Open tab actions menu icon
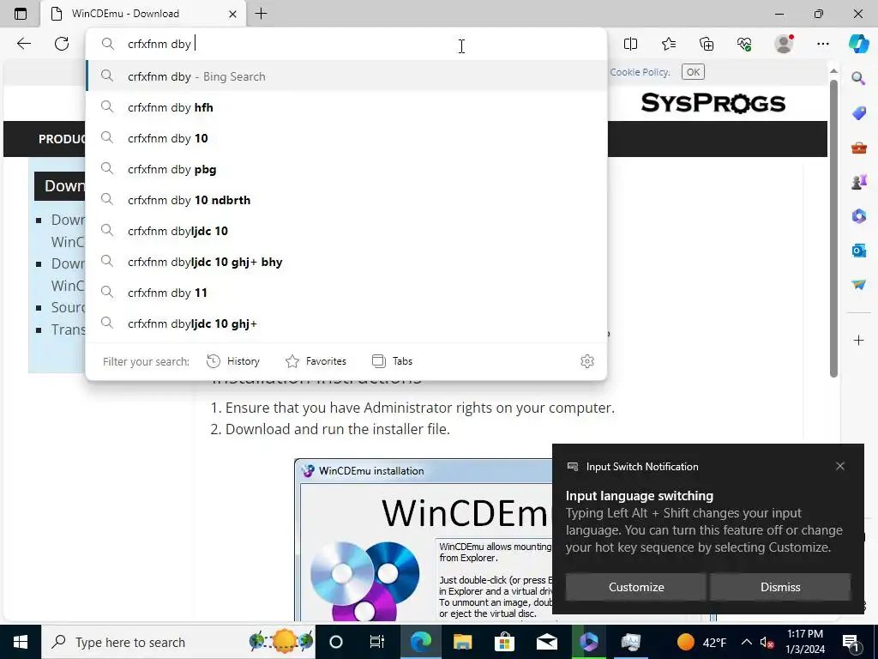878x659 pixels. click(21, 14)
